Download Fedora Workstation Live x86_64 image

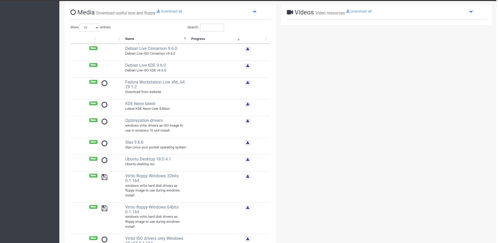247,83
